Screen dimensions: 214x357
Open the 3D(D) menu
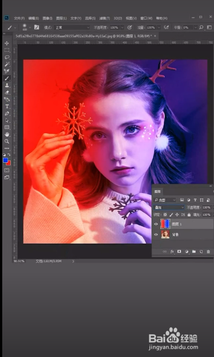coord(118,18)
